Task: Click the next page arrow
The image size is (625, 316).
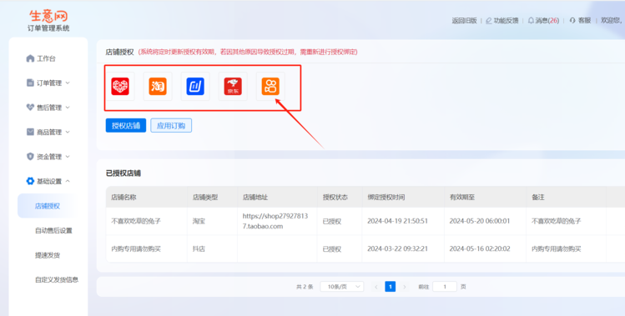Action: 405,287
